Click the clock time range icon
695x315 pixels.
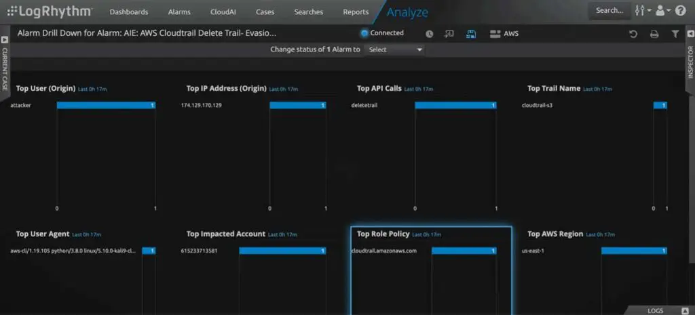coord(429,34)
